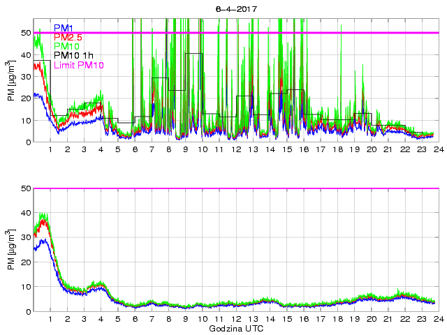Click the lower chart's PM y-axis label
The height and width of the screenshot is (335, 447).
tap(11, 250)
